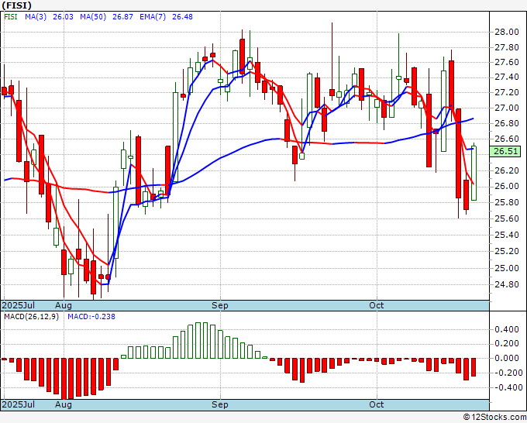Screen dimensions: 527x423
Task: Click the 26.20 price axis label
Action: pos(507,170)
